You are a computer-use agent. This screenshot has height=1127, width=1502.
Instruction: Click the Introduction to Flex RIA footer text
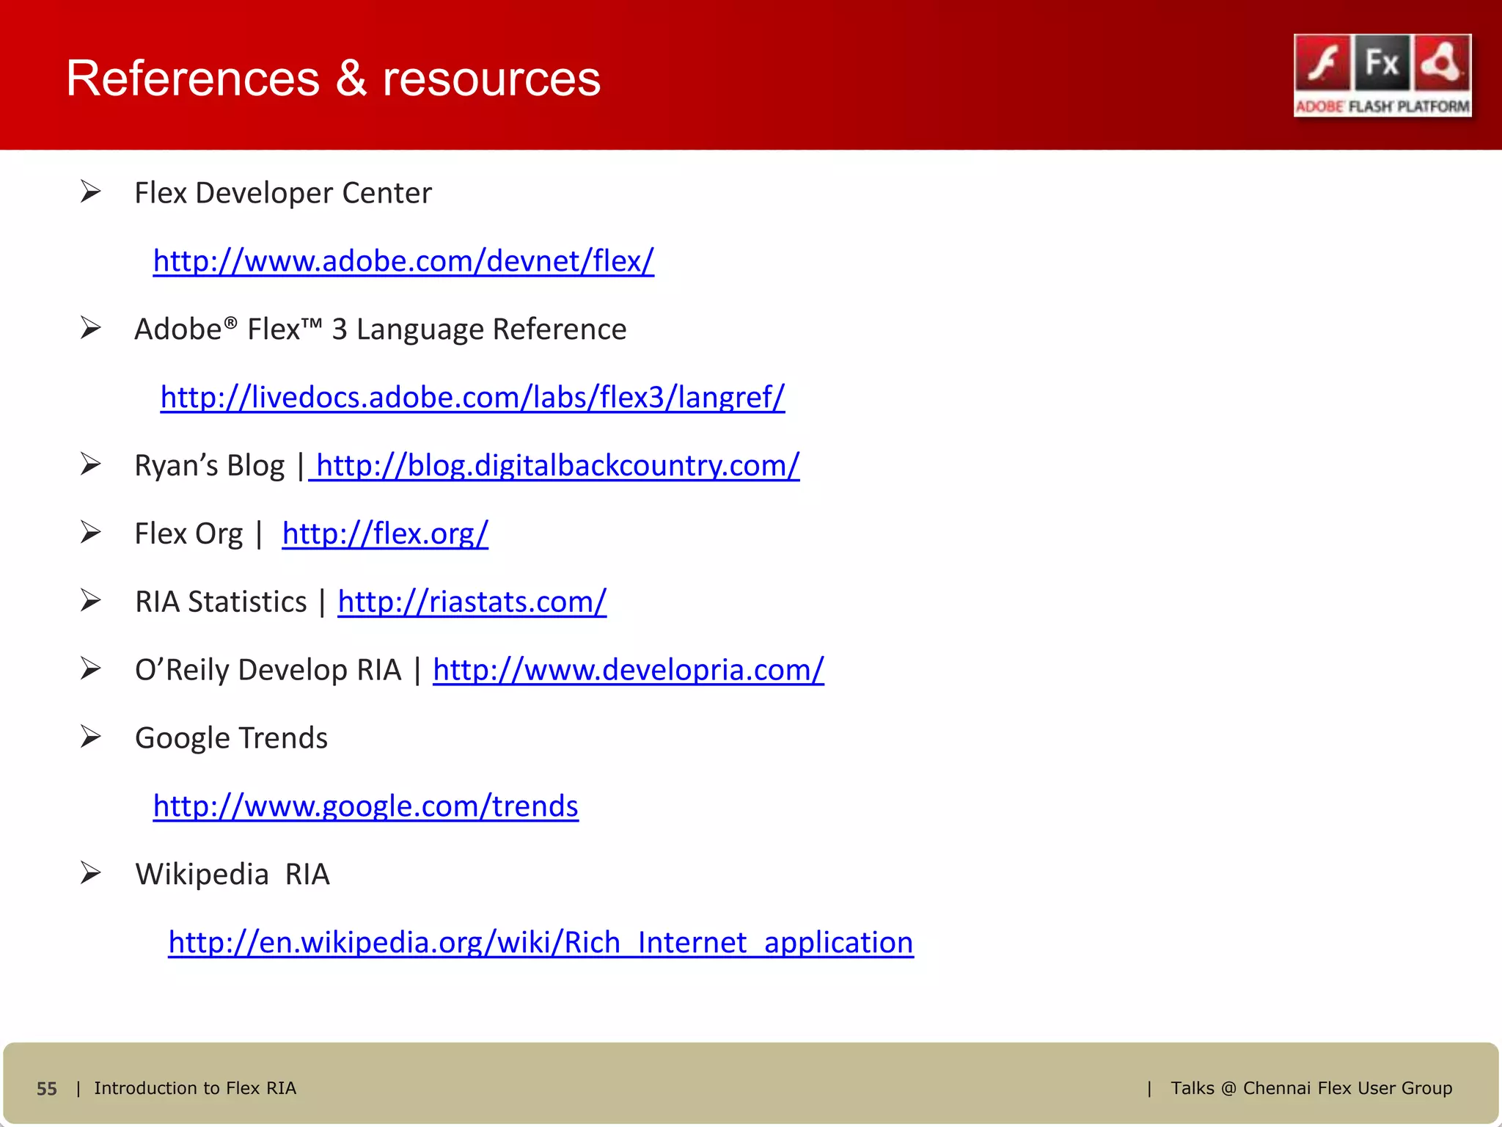click(x=195, y=1088)
